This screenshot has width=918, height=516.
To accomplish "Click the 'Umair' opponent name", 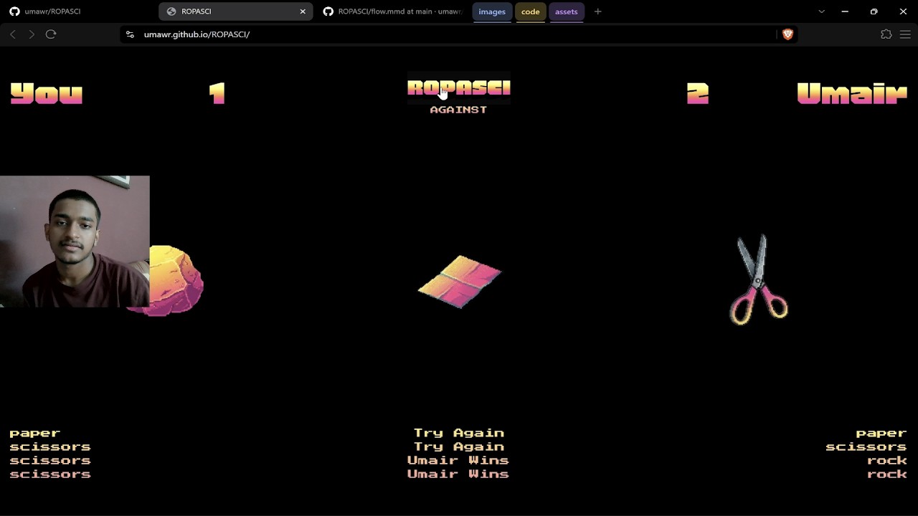I will (852, 93).
